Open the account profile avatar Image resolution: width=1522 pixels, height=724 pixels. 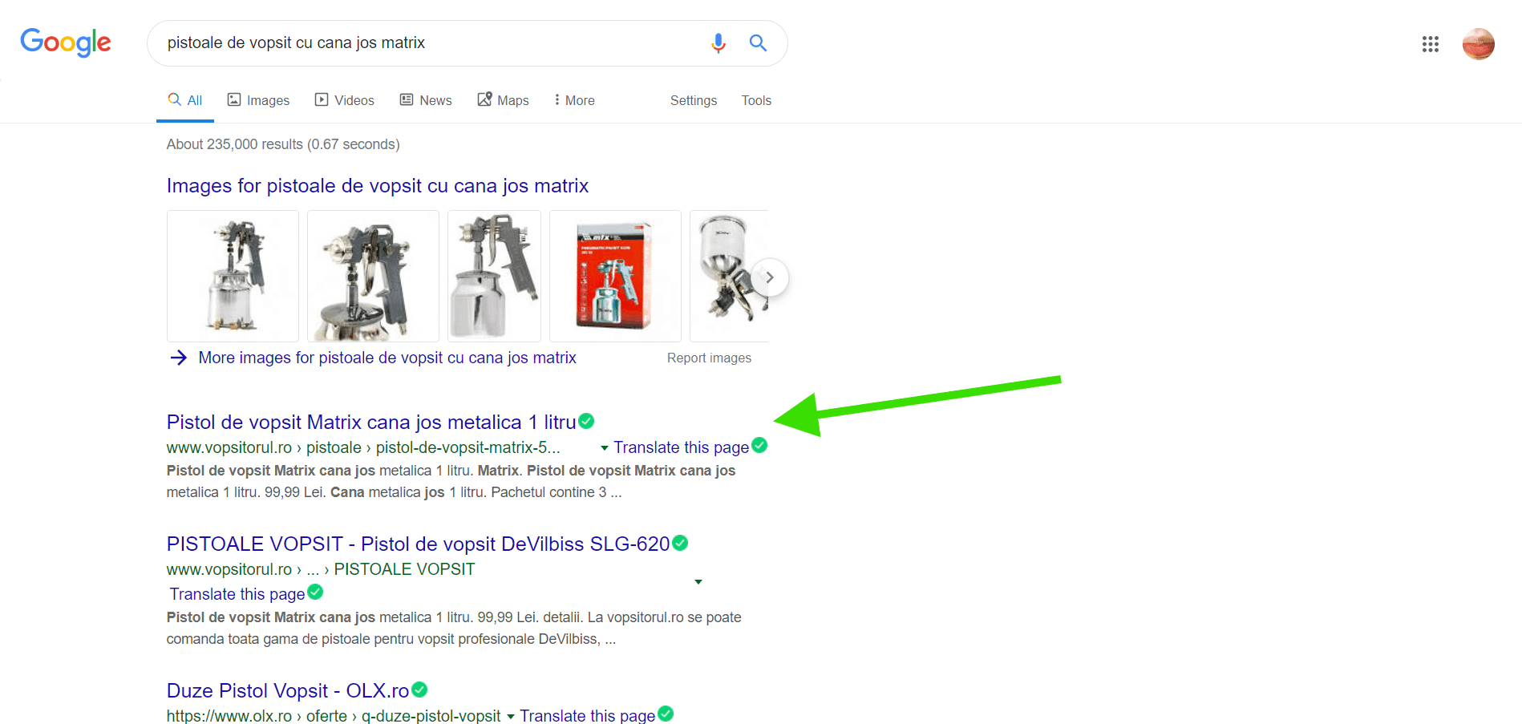coord(1479,44)
